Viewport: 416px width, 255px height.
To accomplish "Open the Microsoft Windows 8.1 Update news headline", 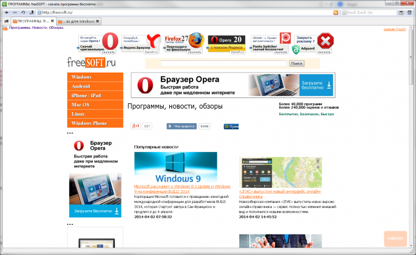I will pyautogui.click(x=182, y=188).
